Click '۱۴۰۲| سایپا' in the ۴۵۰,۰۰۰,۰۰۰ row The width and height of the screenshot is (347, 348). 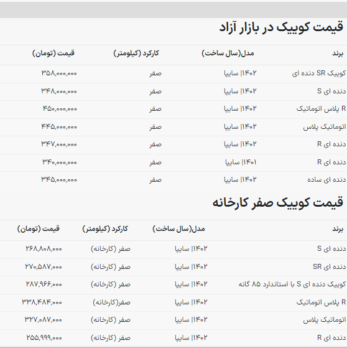click(x=240, y=109)
